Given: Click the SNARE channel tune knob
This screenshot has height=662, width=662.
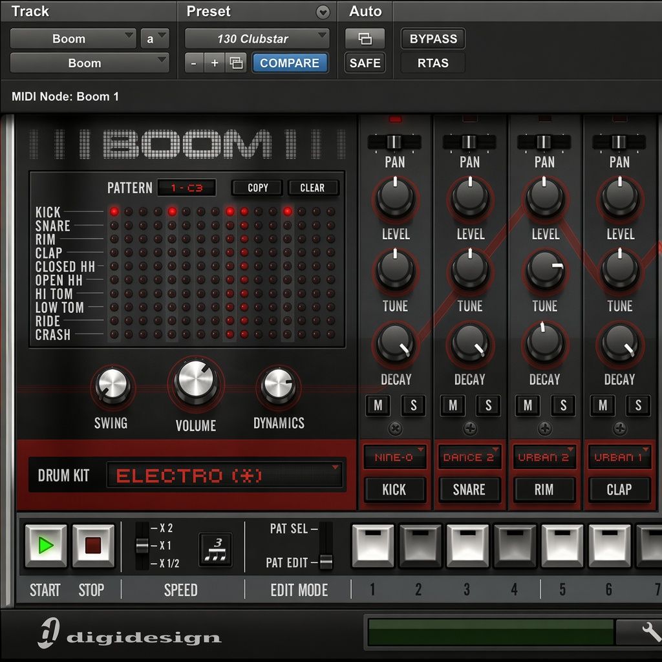Looking at the screenshot, I should [x=470, y=270].
